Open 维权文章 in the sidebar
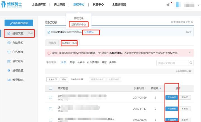This screenshot has width=201, height=122. pos(19,34)
